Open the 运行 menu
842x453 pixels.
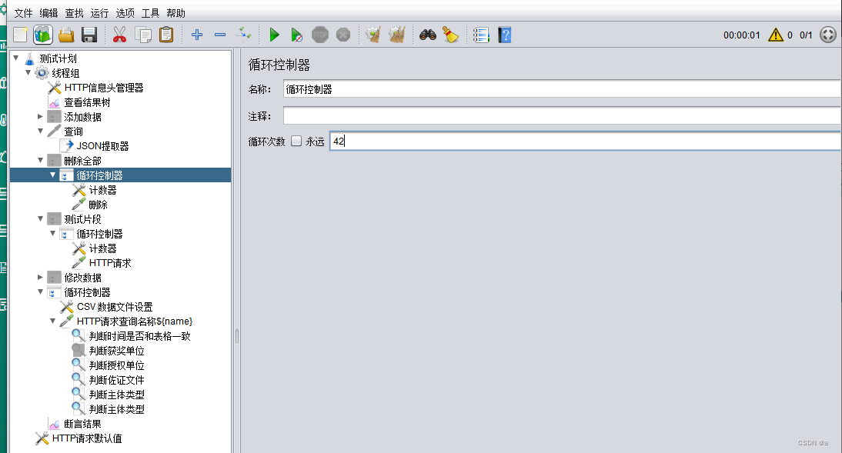click(x=99, y=13)
